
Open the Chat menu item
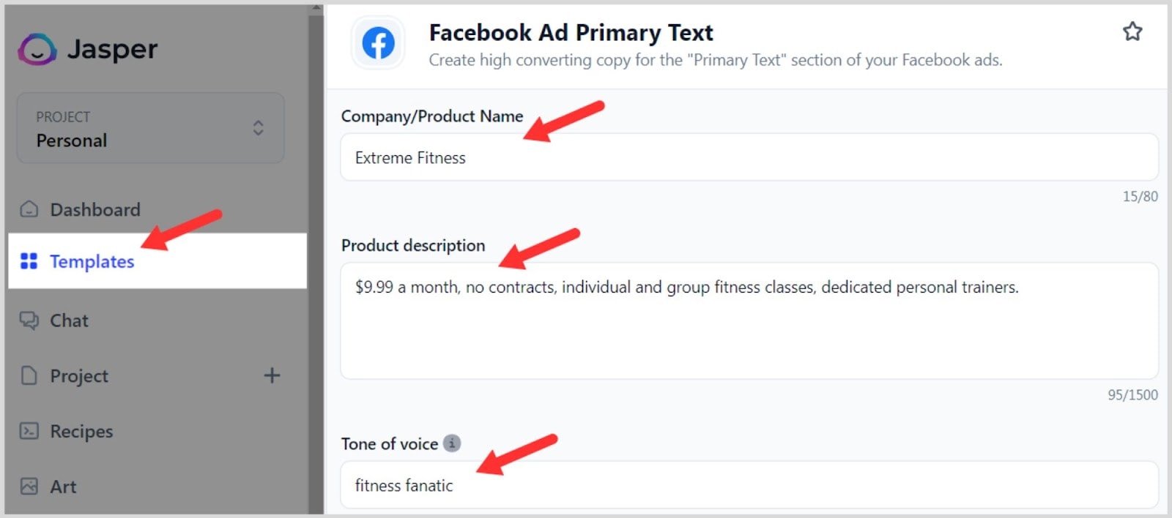(x=69, y=320)
